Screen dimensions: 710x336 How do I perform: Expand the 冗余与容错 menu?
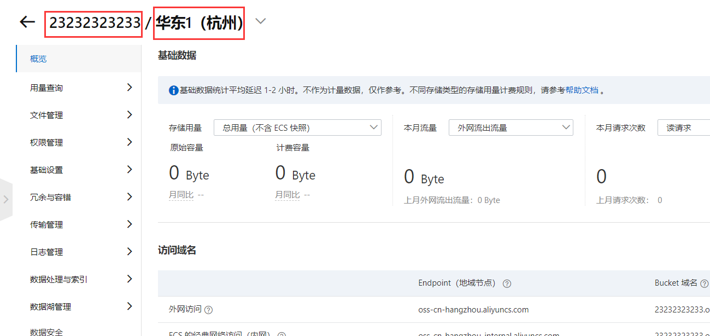(81, 197)
